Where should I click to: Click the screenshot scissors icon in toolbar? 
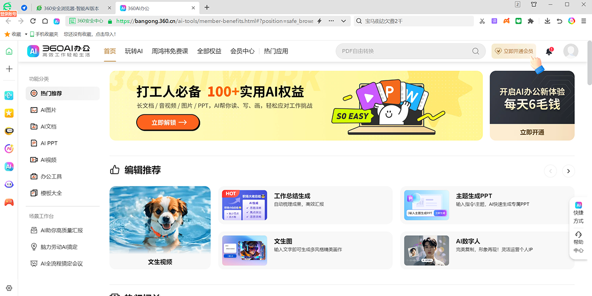click(x=481, y=21)
